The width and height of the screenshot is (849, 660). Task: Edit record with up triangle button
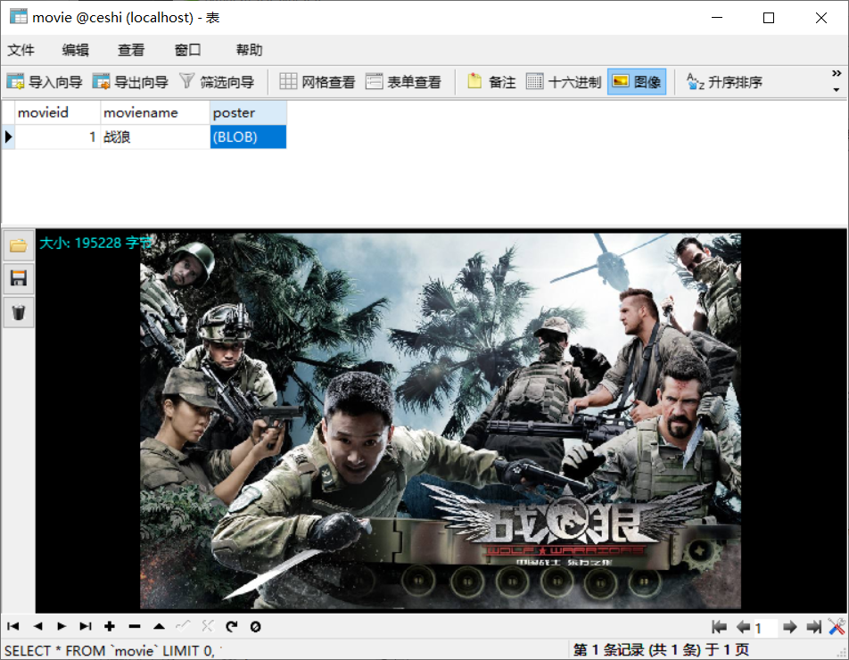(159, 626)
